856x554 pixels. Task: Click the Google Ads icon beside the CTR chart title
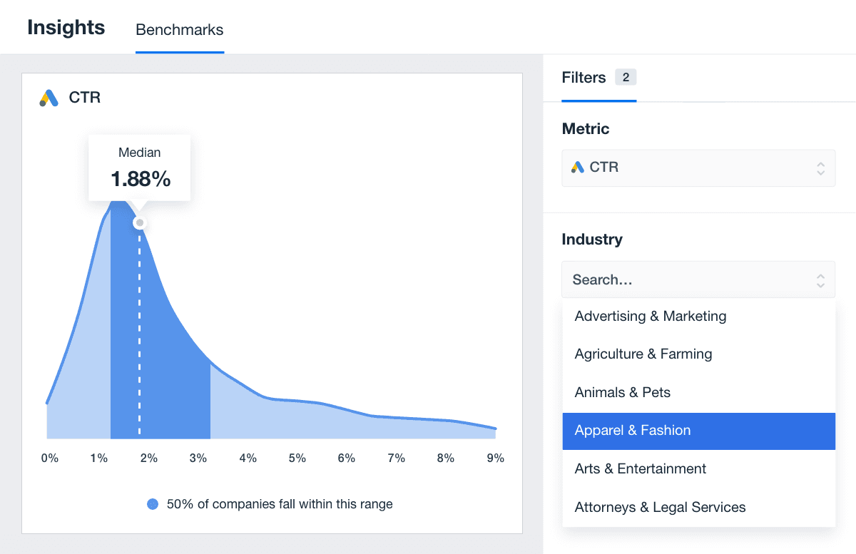(49, 98)
